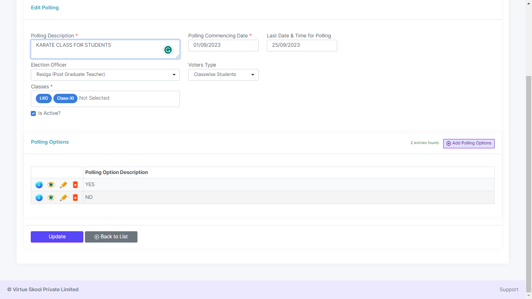The width and height of the screenshot is (532, 299).
Task: Edit the YES option with pencil icon
Action: 63,185
